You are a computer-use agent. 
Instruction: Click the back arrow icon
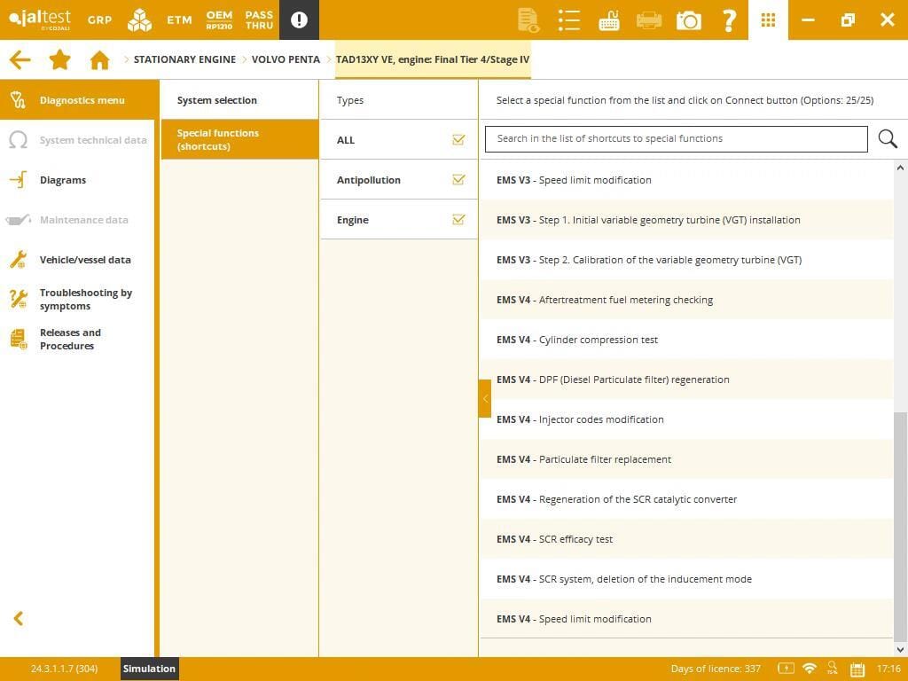click(20, 59)
